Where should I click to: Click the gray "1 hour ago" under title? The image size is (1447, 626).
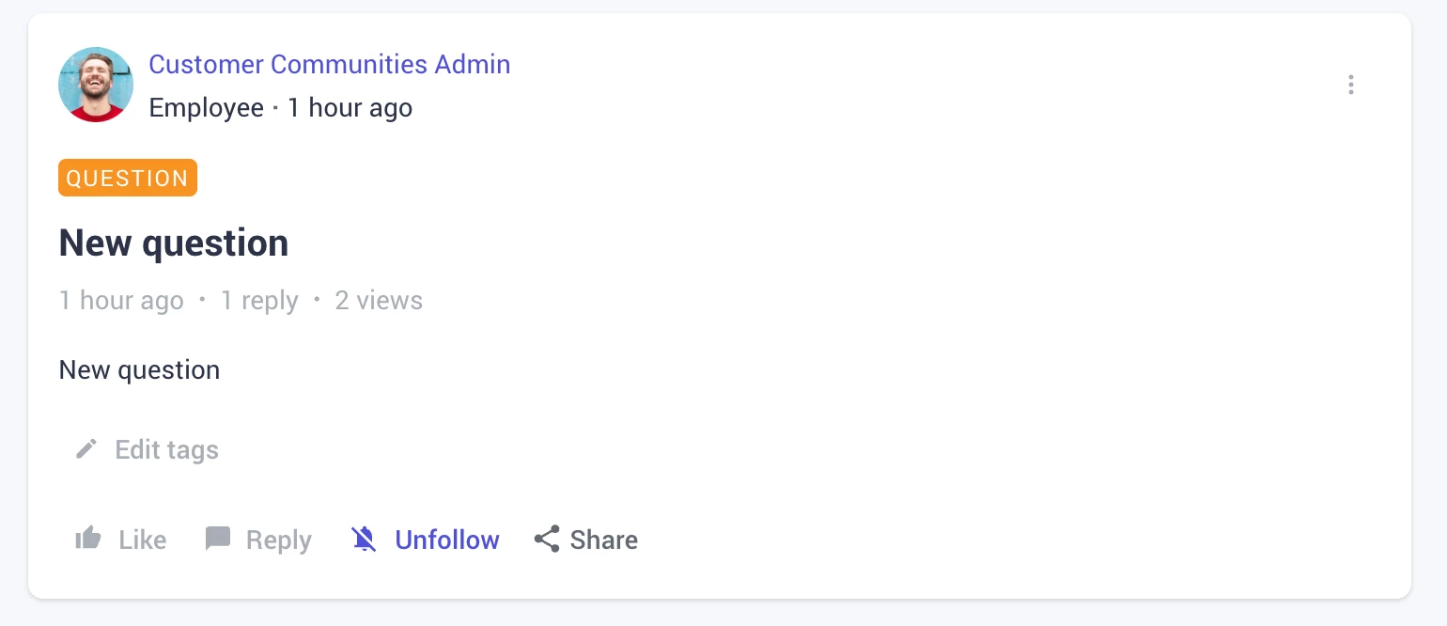[x=121, y=301]
